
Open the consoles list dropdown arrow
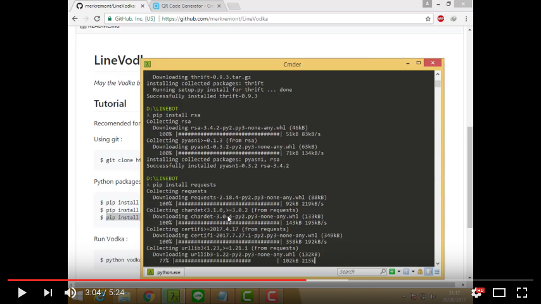point(413,272)
